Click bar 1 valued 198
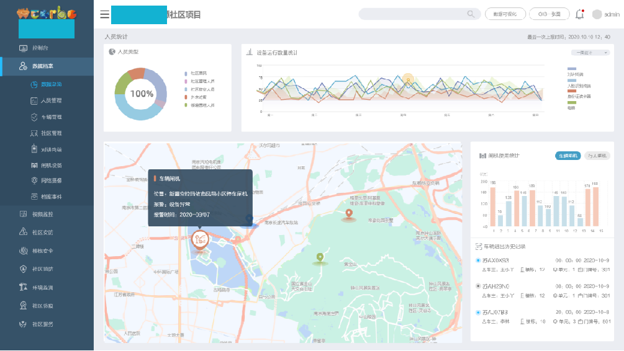This screenshot has width=624, height=351. (x=492, y=207)
